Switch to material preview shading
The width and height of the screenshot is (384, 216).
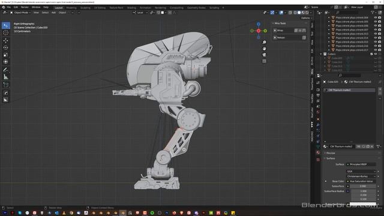pos(303,13)
